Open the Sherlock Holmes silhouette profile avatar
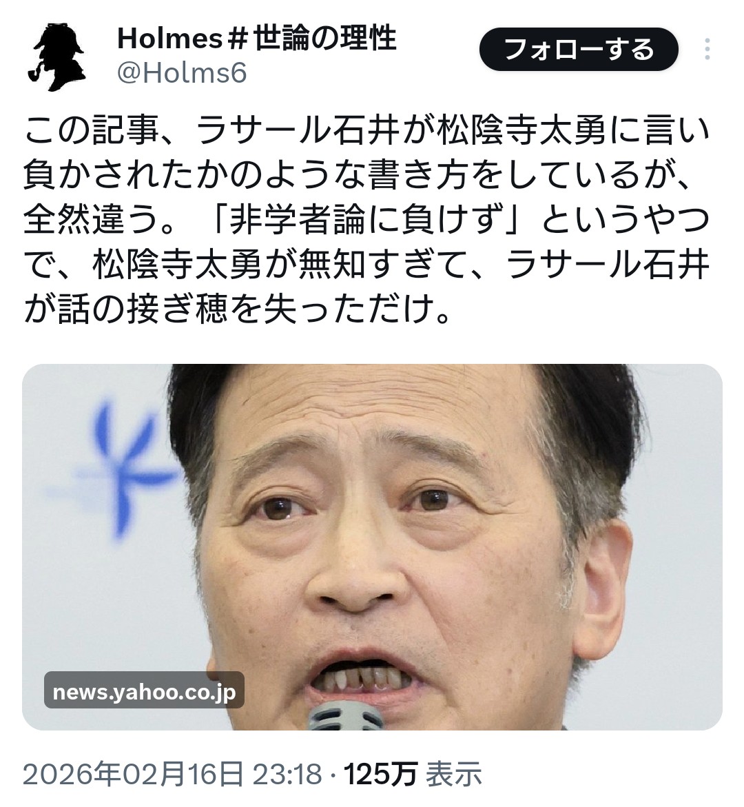Image resolution: width=744 pixels, height=807 pixels. 58,58
